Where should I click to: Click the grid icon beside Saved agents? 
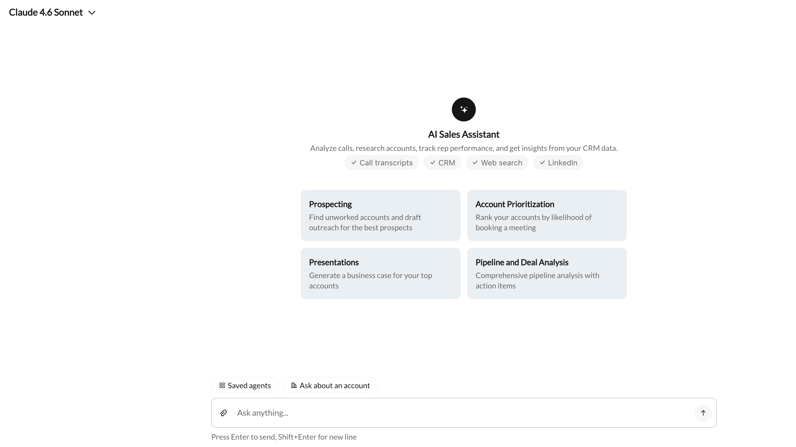pos(222,385)
